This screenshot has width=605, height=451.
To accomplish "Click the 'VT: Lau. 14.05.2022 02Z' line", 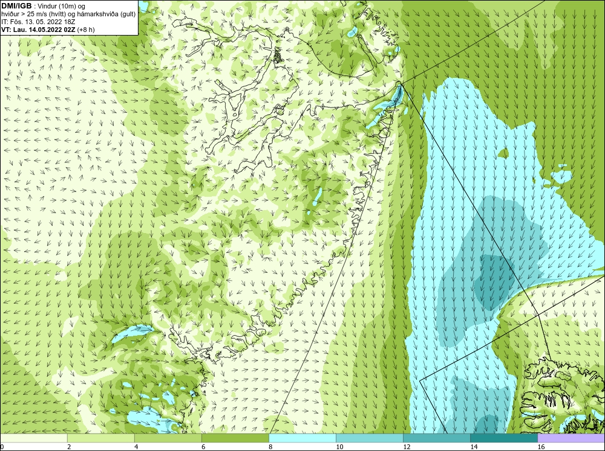I will click(x=48, y=30).
